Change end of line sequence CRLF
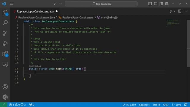 pyautogui.click(x=166, y=105)
